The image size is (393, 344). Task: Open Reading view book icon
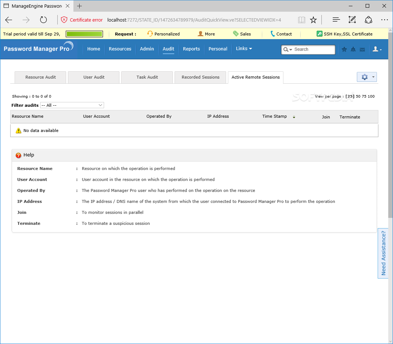pyautogui.click(x=302, y=20)
